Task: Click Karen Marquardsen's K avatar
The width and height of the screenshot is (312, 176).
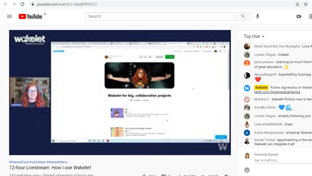Action: (247, 133)
